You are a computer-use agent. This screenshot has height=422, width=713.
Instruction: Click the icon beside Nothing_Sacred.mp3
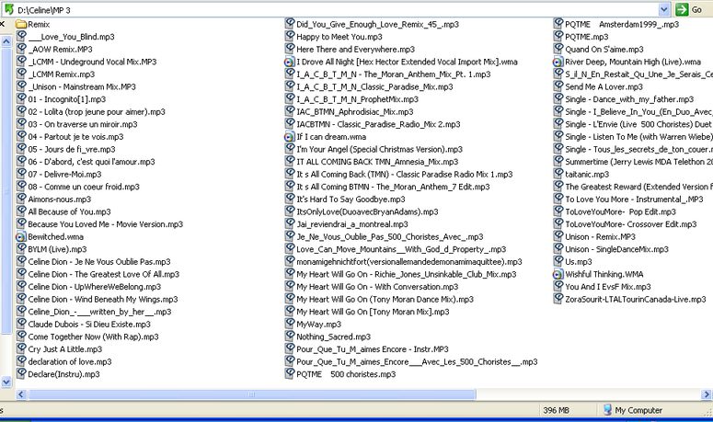(x=290, y=336)
